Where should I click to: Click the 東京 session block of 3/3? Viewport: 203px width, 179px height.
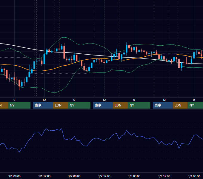pyautogui.click(x=163, y=105)
